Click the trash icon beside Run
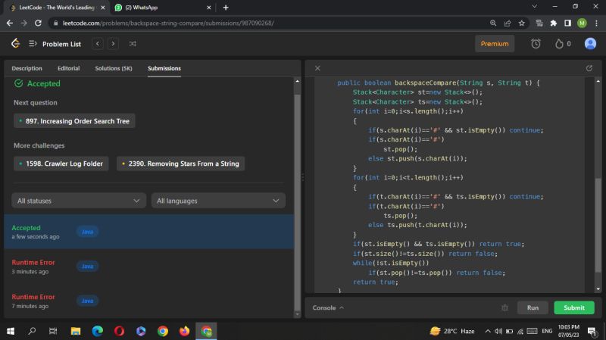 pos(504,307)
